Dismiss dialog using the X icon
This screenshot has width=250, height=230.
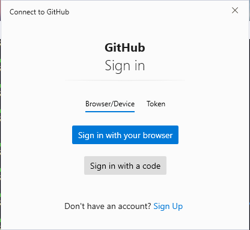coord(235,10)
